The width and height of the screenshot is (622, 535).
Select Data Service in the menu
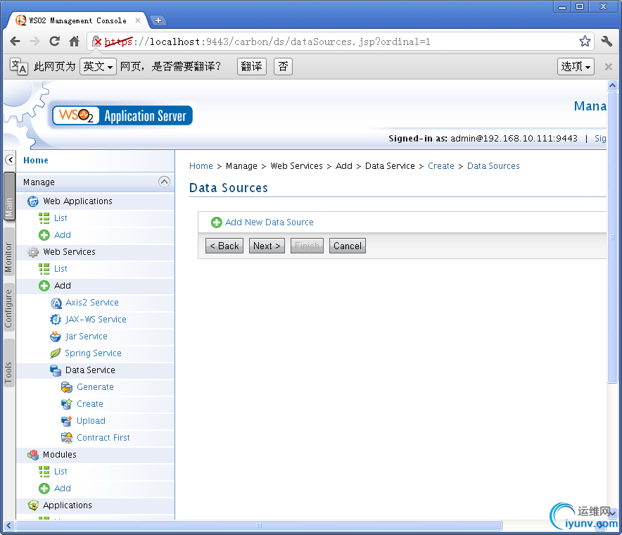[91, 370]
